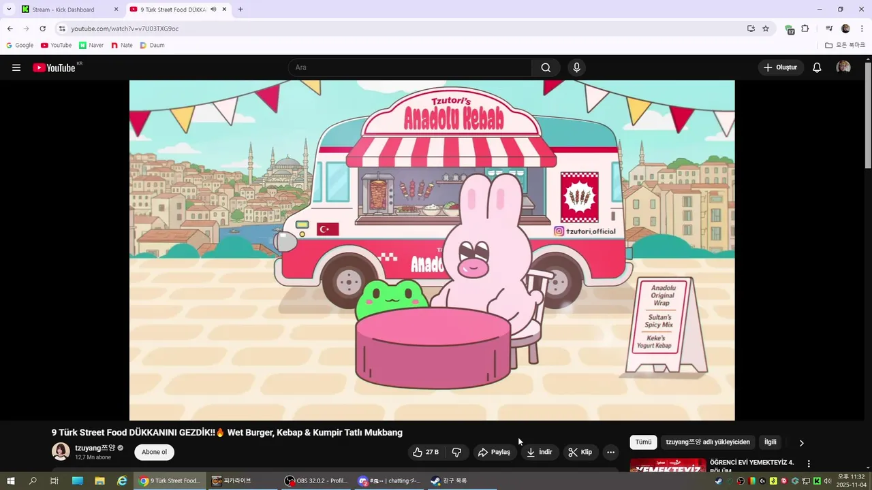The image size is (872, 490).
Task: Open the Chrome profile avatar
Action: click(845, 29)
